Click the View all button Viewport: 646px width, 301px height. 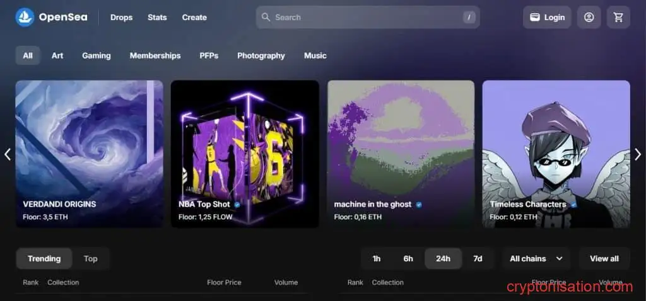click(x=604, y=259)
